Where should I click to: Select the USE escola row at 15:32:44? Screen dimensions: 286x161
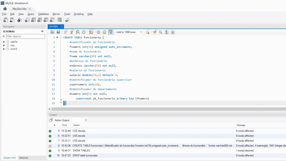click(x=167, y=131)
